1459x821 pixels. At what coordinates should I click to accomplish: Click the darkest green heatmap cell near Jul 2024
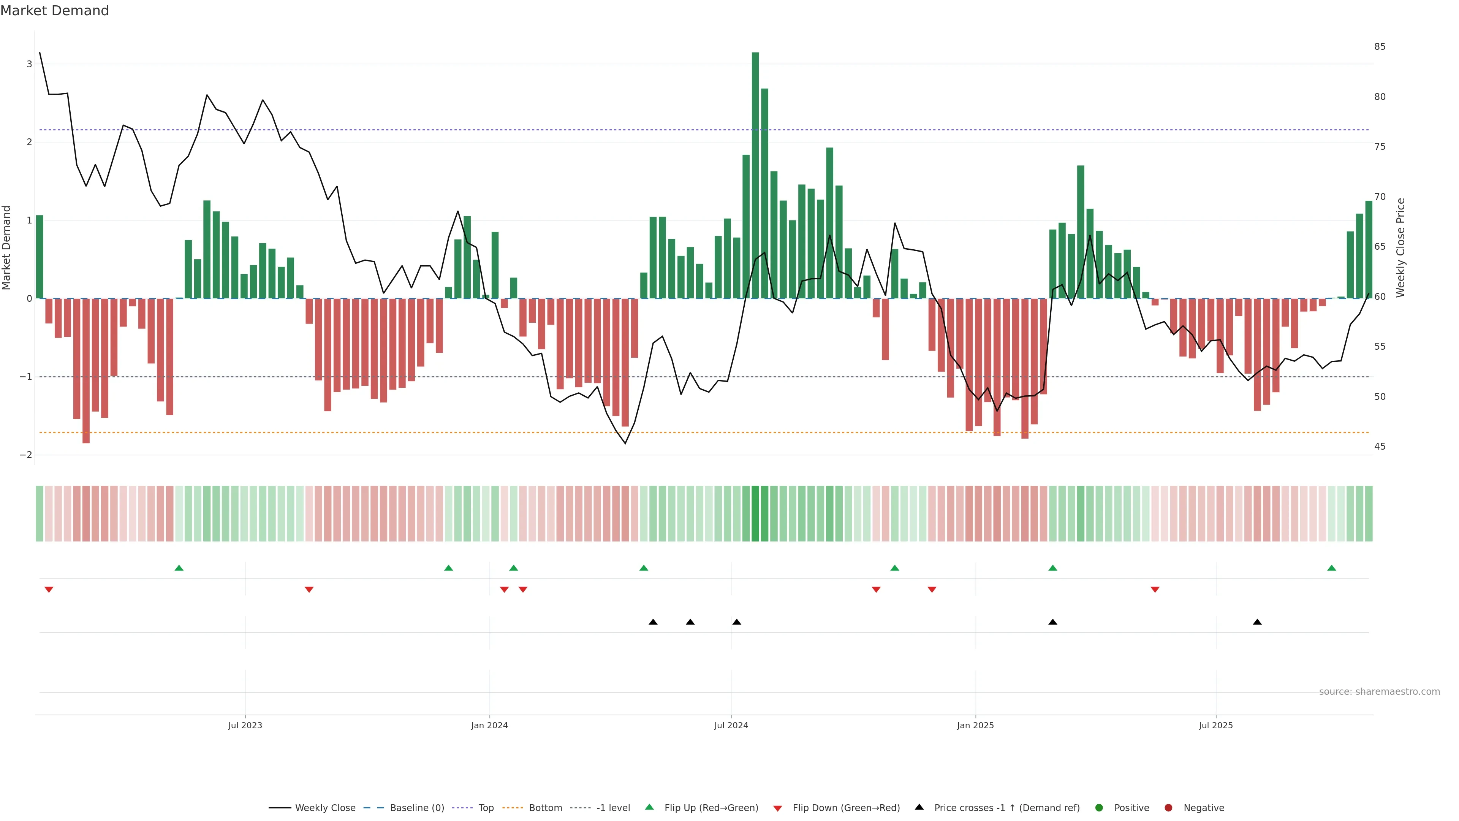(755, 514)
